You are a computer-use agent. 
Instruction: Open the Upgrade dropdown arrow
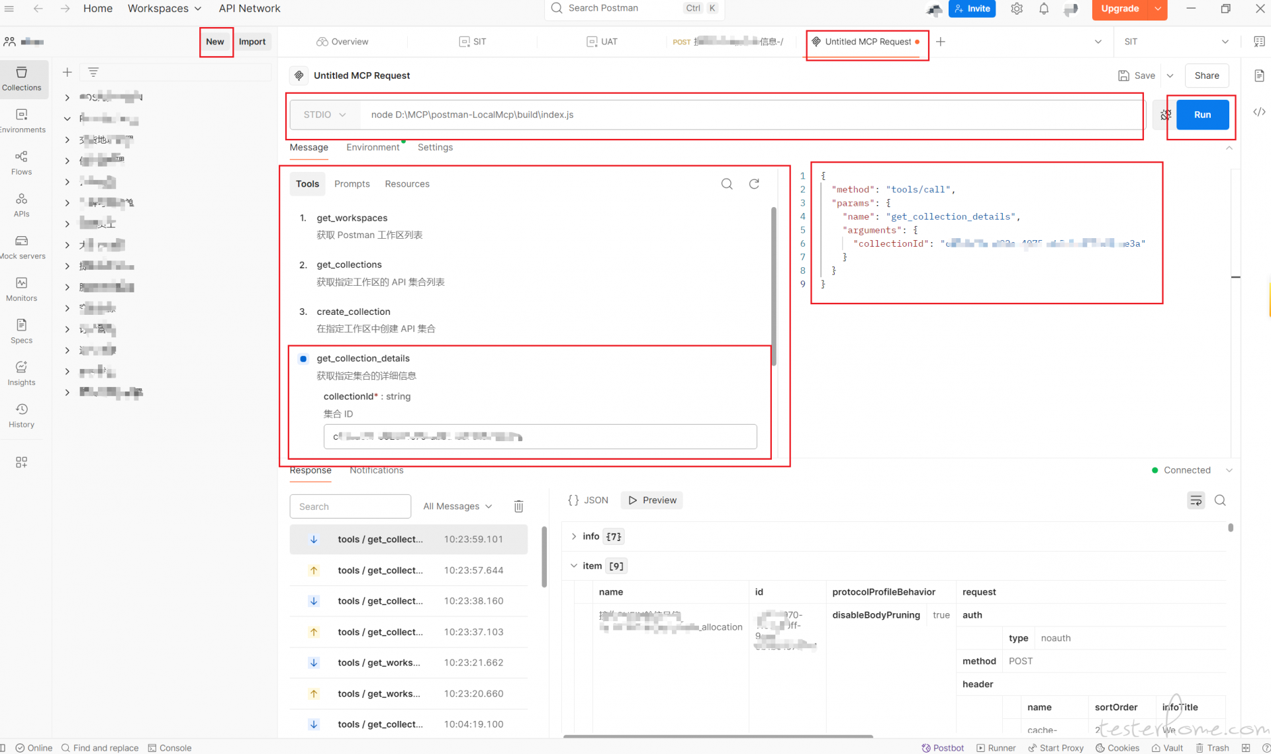coord(1158,9)
